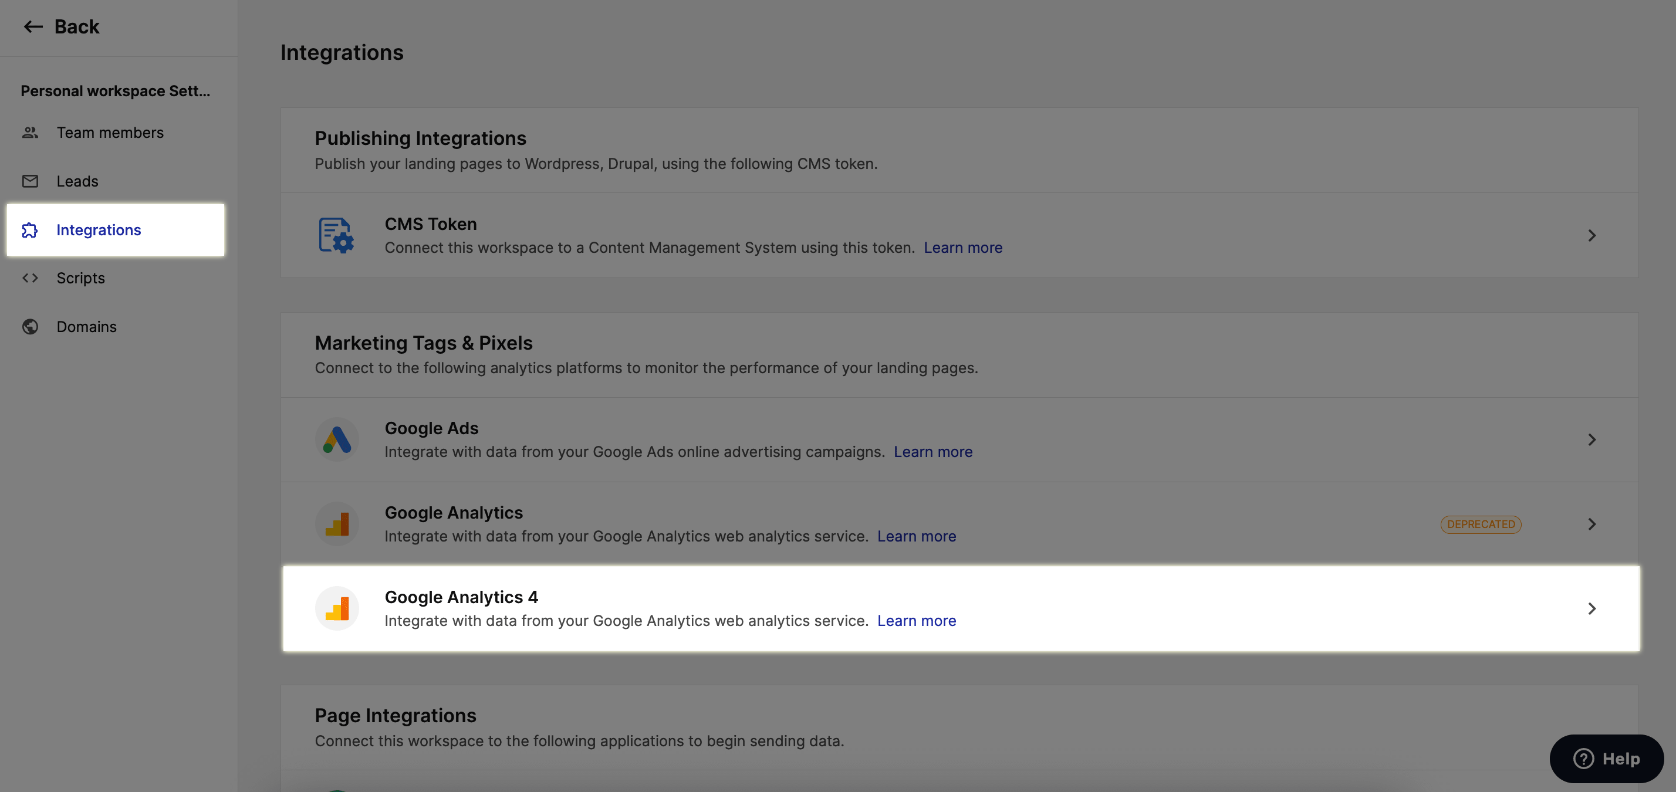Click the Google Analytics 4 title
1676x792 pixels.
[461, 598]
